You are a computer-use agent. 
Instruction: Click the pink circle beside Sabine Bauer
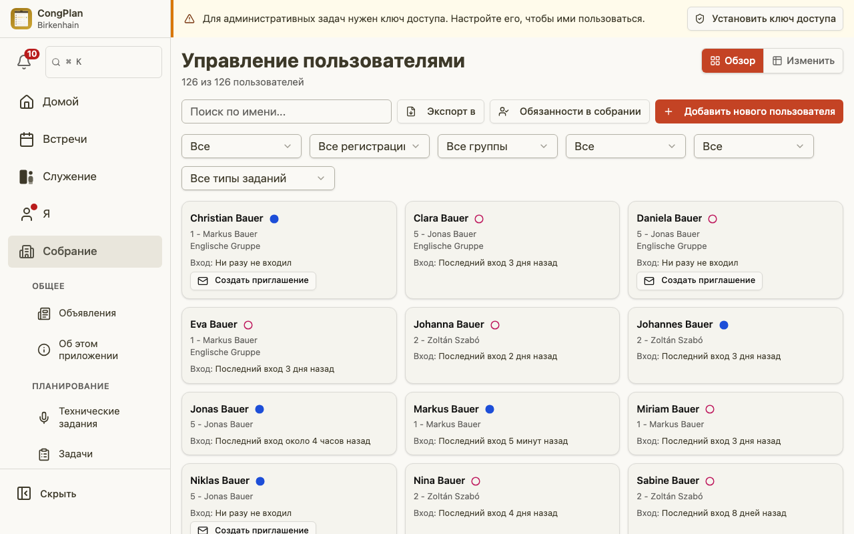[710, 481]
